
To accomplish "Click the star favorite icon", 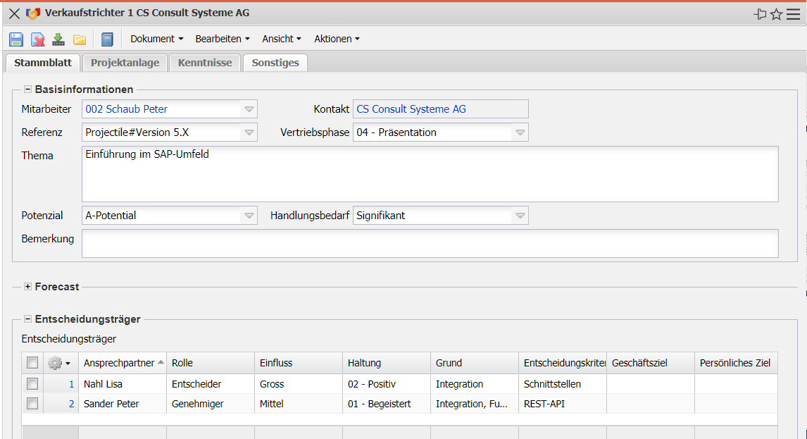I will point(776,14).
